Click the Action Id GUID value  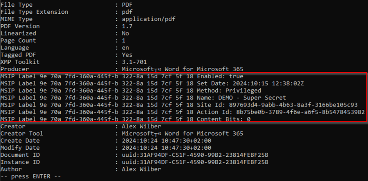(297, 112)
